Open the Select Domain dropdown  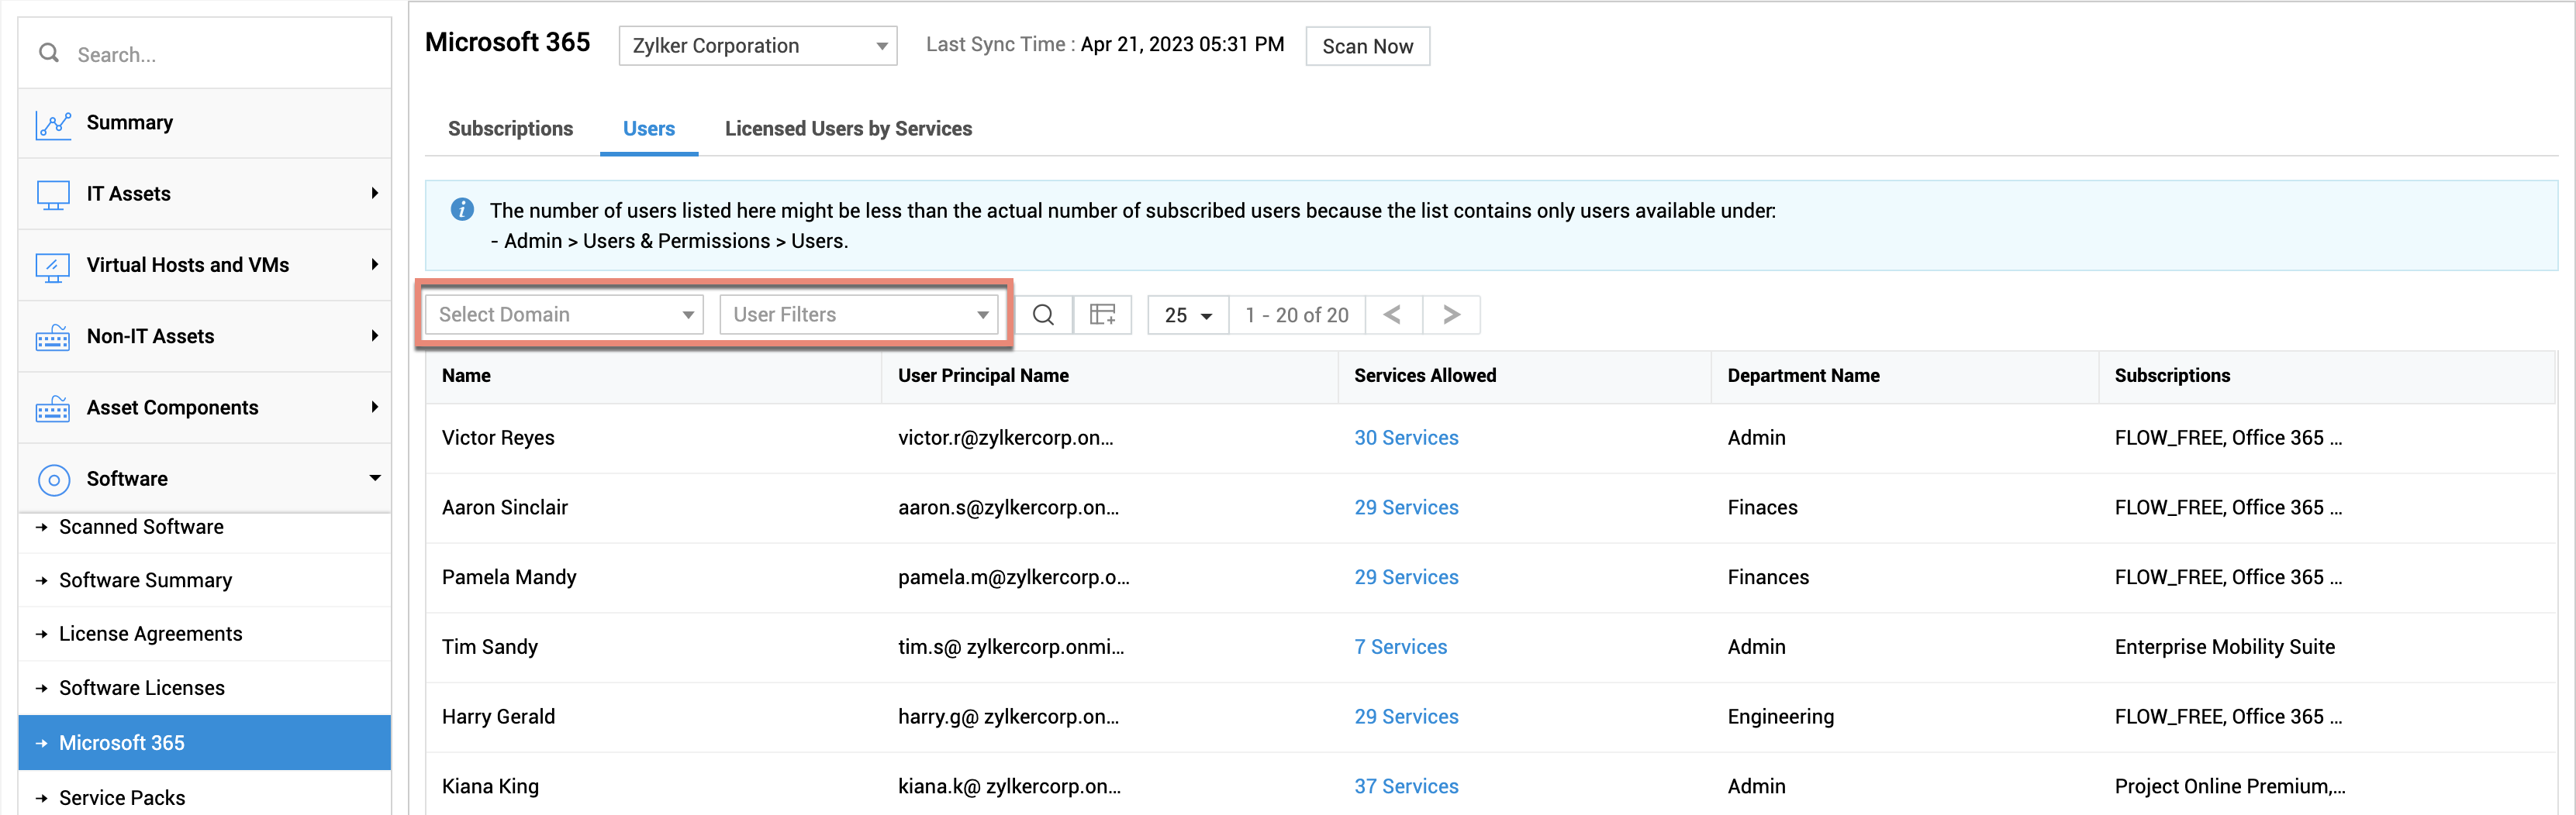click(564, 315)
